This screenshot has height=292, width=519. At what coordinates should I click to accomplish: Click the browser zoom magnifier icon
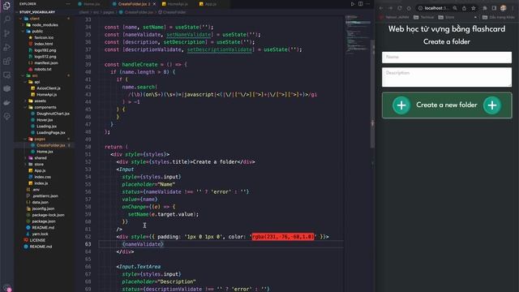455,8
